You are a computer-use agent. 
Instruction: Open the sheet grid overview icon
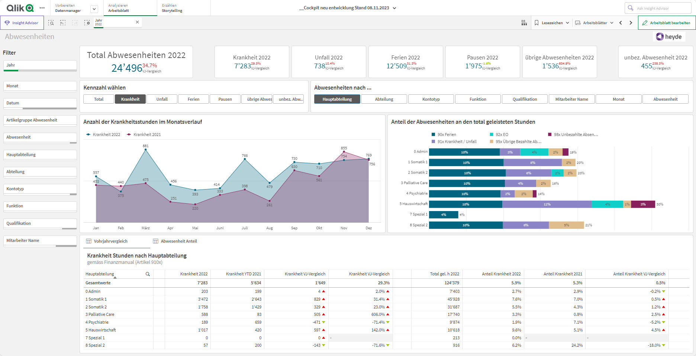[x=524, y=23]
